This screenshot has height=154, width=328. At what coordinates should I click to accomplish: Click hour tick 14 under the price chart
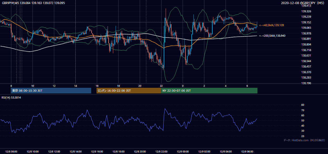coord(75,86)
